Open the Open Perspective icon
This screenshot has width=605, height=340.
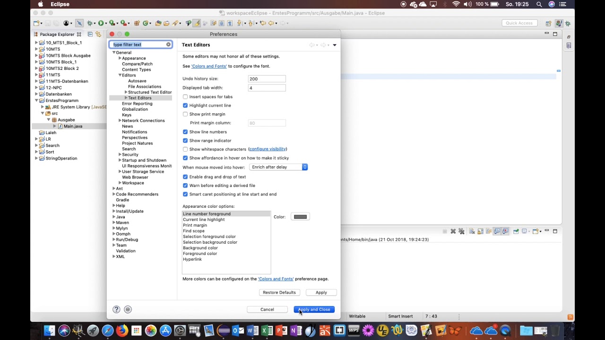pyautogui.click(x=548, y=23)
